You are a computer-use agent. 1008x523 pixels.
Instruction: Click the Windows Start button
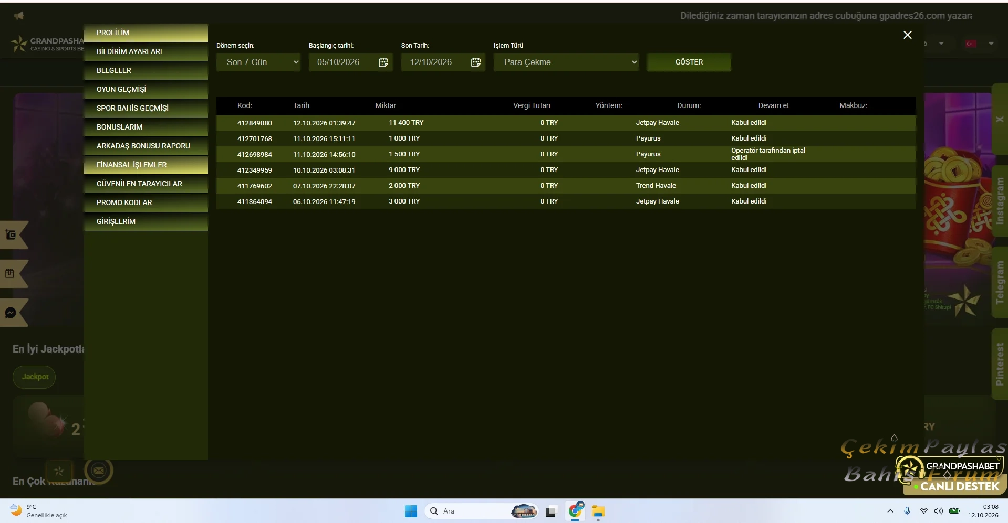click(x=411, y=511)
